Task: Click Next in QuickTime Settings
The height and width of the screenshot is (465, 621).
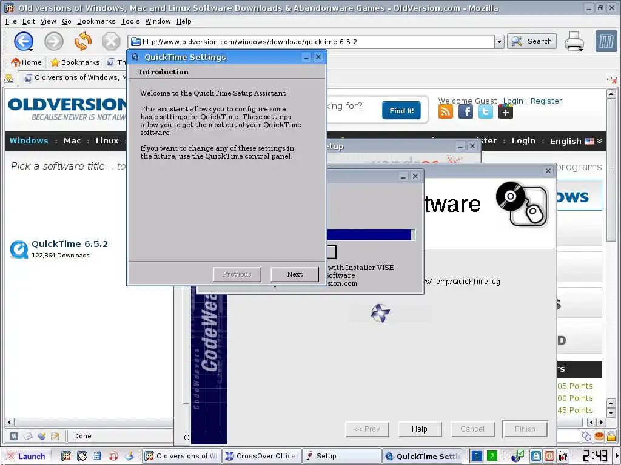Action: 295,274
